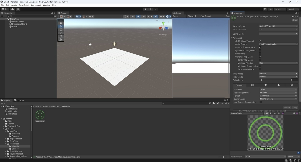
Task: Open the cloud services icon
Action: coord(13,9)
